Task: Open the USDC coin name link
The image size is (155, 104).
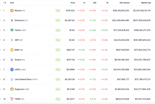Action: coord(20,70)
